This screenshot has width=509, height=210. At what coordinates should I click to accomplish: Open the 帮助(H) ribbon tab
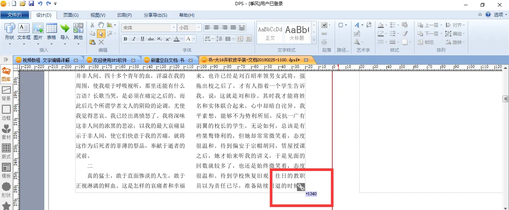coord(187,15)
